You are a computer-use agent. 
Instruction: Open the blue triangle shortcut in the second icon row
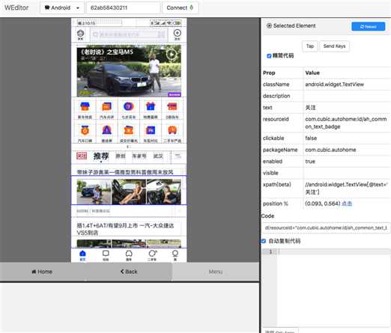point(107,130)
